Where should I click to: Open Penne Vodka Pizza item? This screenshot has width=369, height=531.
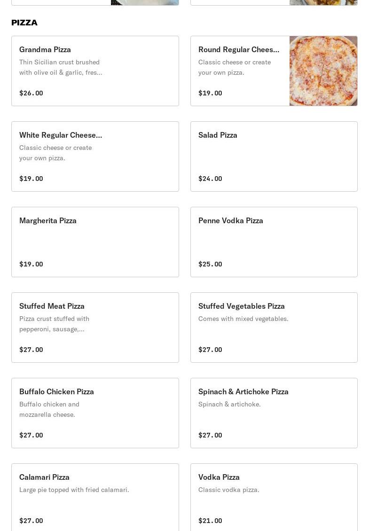[274, 242]
